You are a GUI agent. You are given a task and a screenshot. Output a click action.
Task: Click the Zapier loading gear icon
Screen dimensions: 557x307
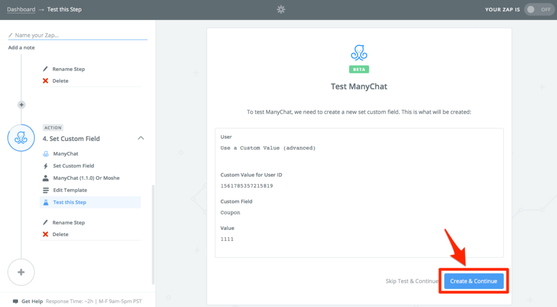281,9
